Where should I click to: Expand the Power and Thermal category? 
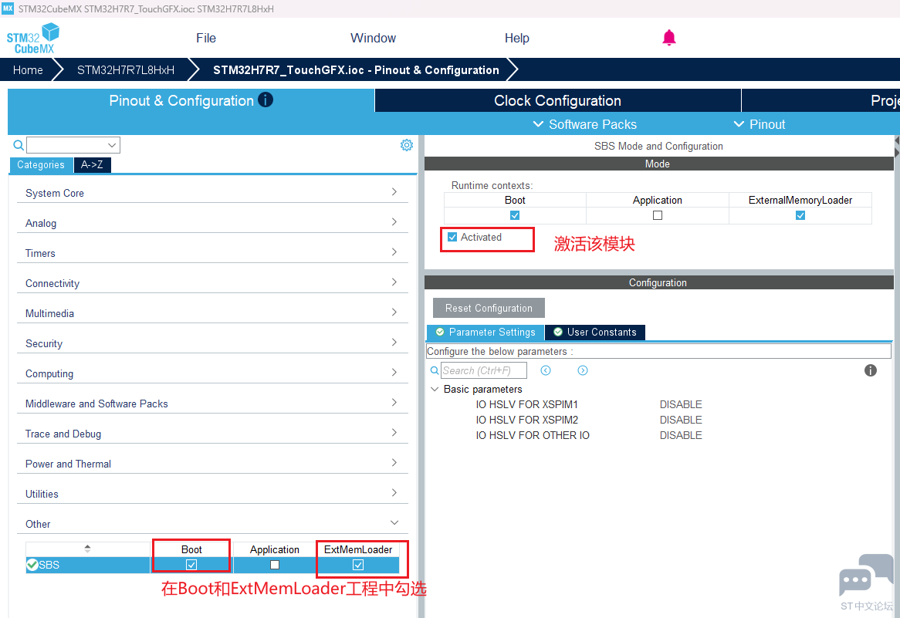(212, 464)
